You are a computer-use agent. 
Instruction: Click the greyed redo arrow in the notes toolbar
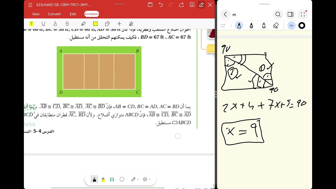[x=223, y=25]
